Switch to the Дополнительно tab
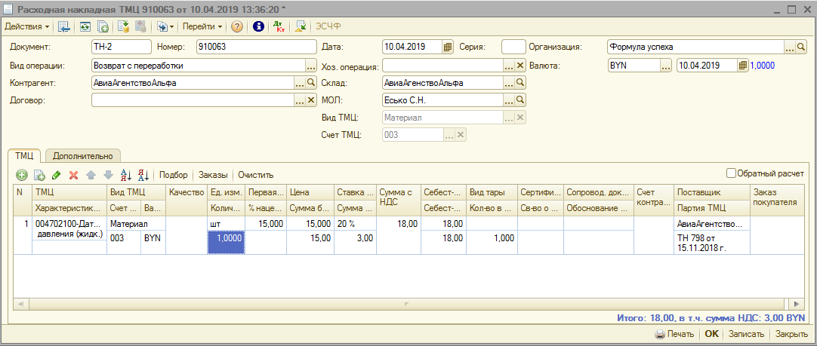Viewport: 817px width, 346px height. coord(83,156)
